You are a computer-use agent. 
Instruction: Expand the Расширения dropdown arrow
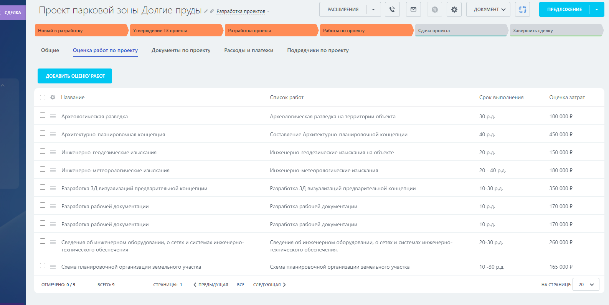[x=373, y=10]
